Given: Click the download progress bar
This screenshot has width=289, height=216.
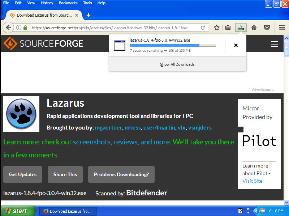Looking at the screenshot, I should click(173, 45).
